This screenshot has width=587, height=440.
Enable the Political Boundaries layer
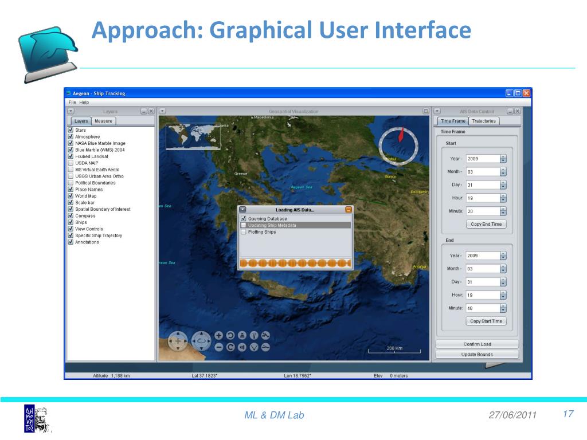tap(71, 183)
